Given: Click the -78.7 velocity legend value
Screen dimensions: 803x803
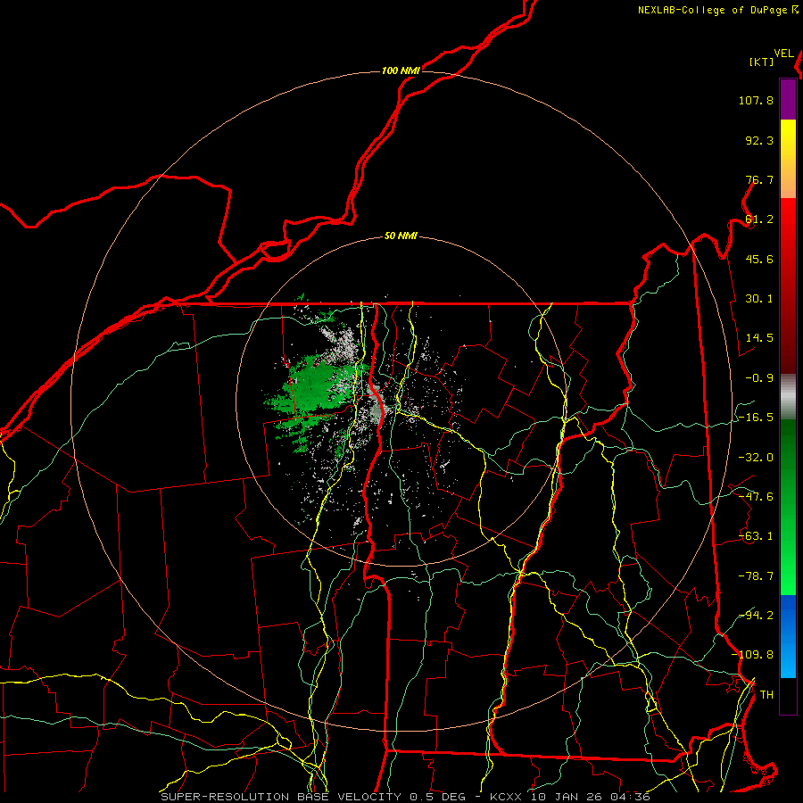Looking at the screenshot, I should 756,576.
